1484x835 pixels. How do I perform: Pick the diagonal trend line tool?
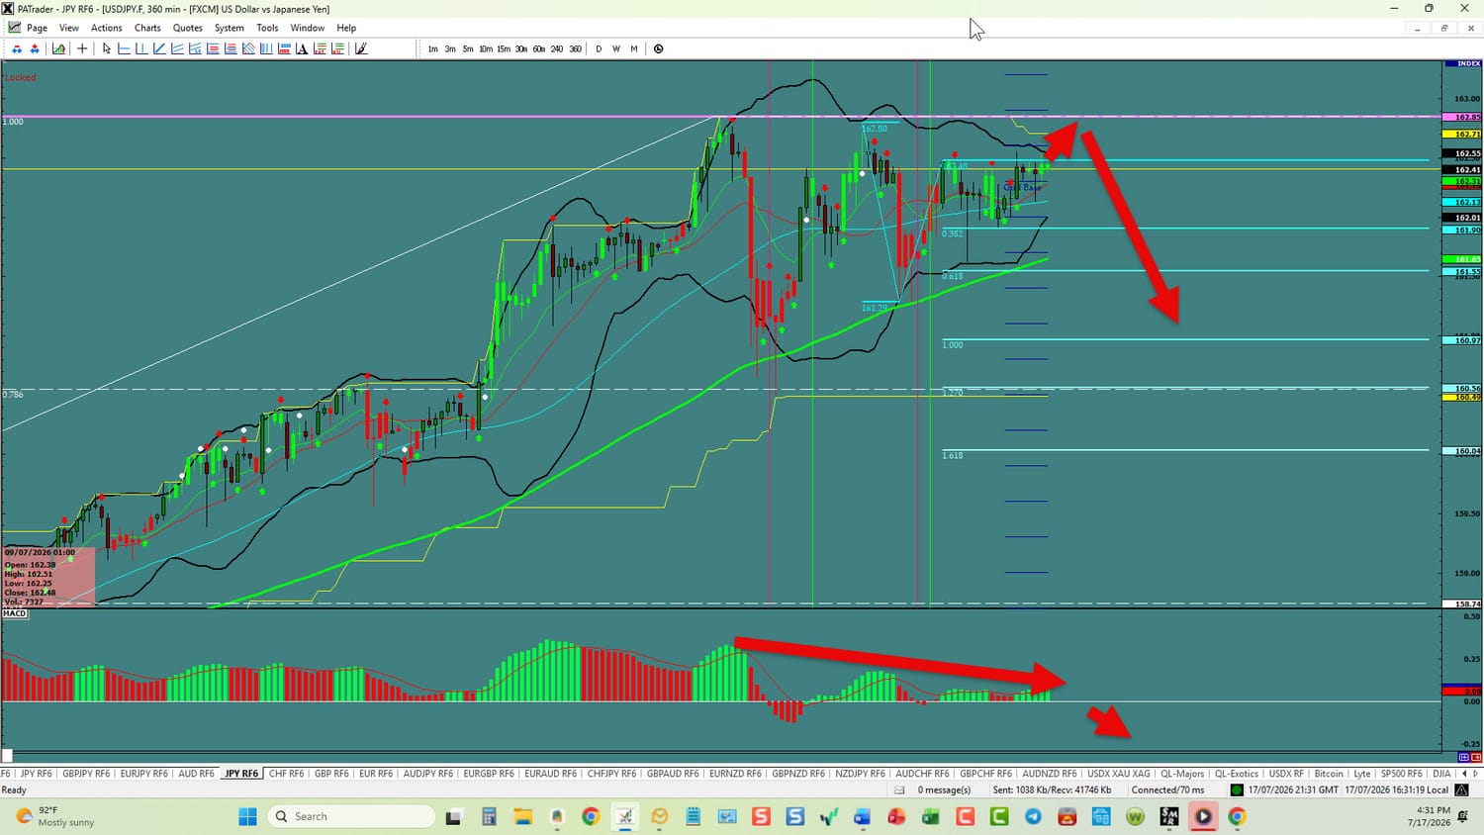click(159, 48)
